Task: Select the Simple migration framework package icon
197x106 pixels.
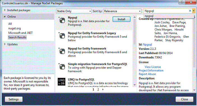Action: 62,67
